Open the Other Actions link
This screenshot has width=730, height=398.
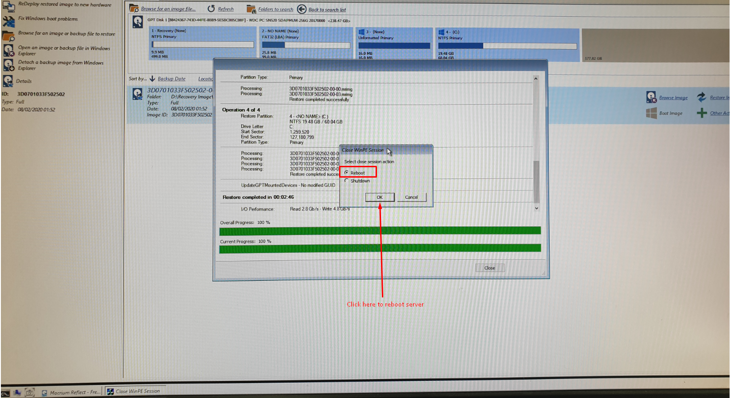coord(720,114)
